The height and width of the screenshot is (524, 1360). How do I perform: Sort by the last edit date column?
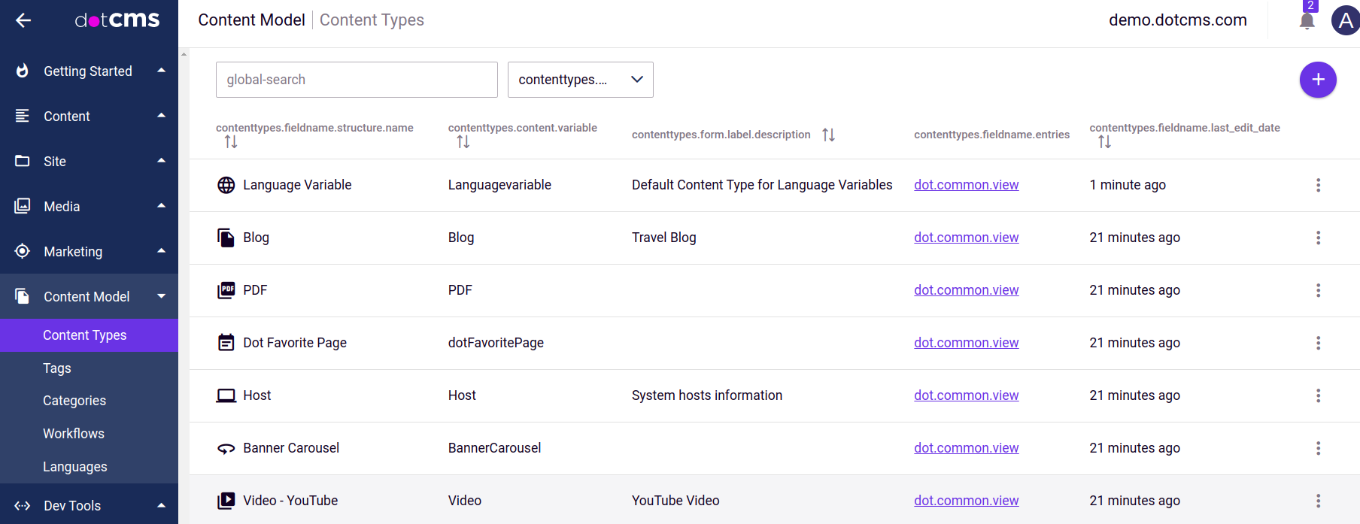tap(1104, 141)
